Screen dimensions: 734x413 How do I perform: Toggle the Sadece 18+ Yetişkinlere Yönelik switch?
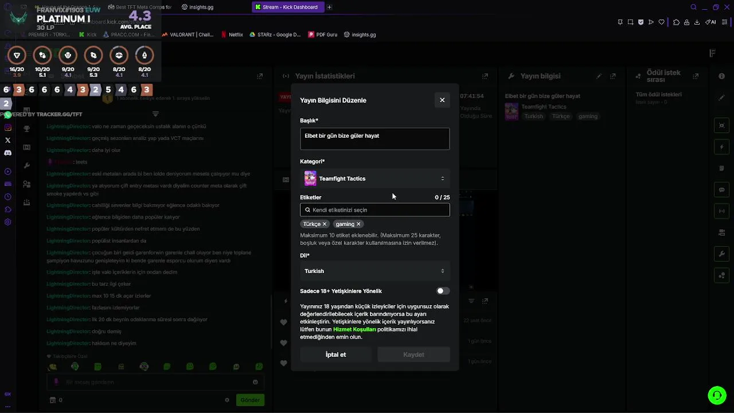point(443,291)
